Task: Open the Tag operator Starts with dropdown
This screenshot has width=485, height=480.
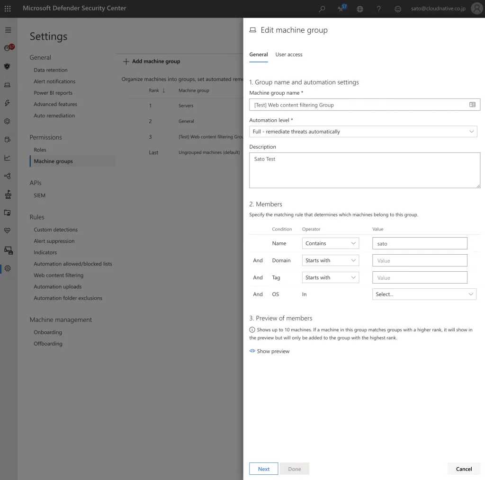Action: (x=330, y=277)
